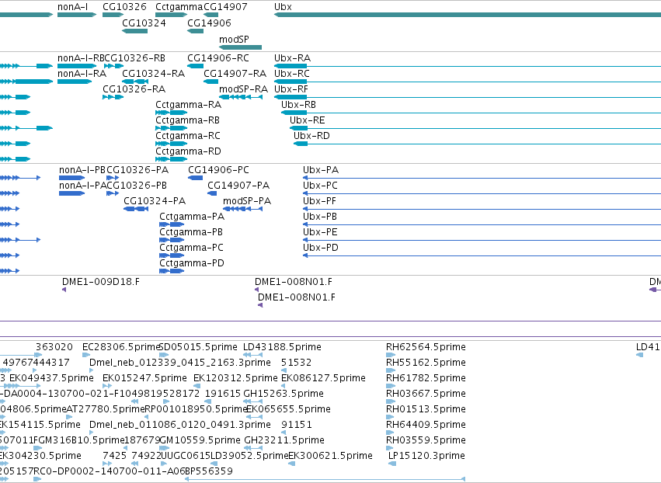The width and height of the screenshot is (661, 483).
Task: Click the nonA-l-RB transcript label
Action: point(81,57)
